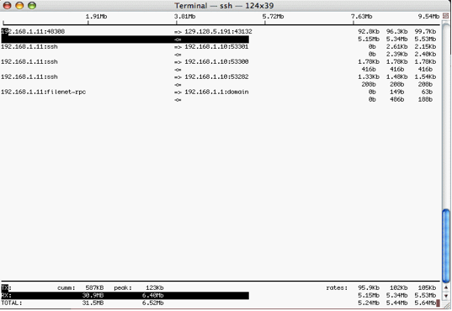
Task: Click the 2.15Kb rate value
Action: [x=425, y=47]
